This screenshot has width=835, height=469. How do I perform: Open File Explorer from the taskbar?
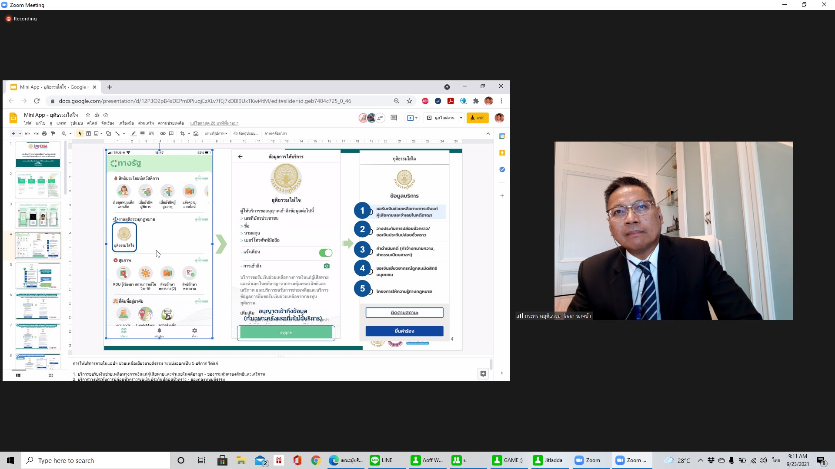click(241, 460)
